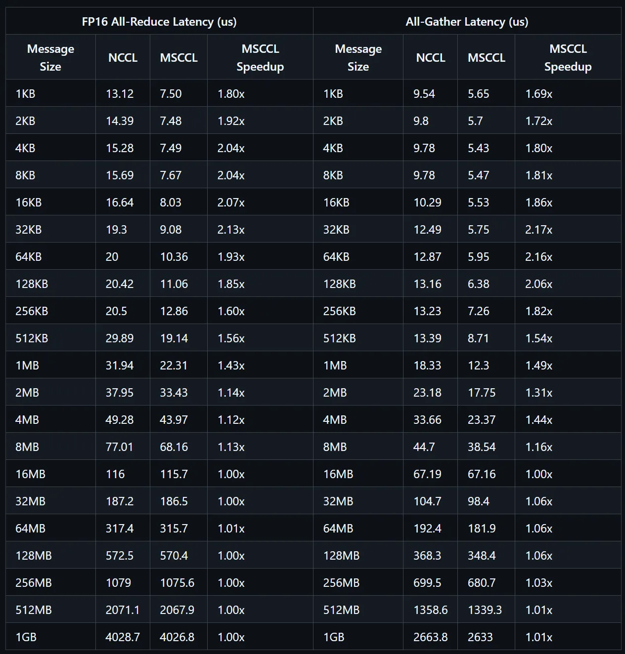Click the FP16 All-Reduce Latency (us) header
Screen dimensions: 625x654
click(x=159, y=22)
